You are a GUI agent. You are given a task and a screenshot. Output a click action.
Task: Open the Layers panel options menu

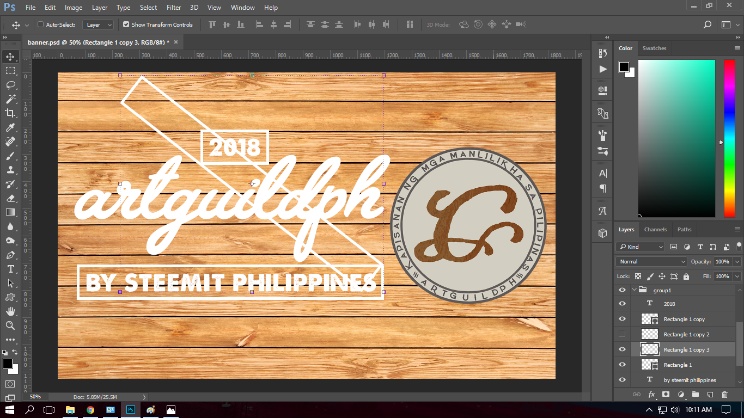(737, 230)
